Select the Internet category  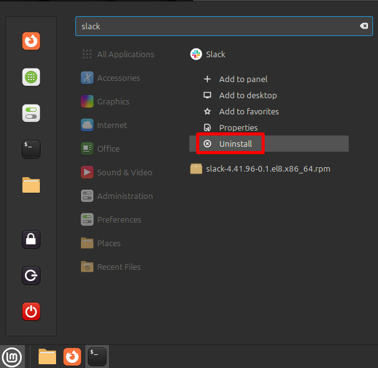click(104, 125)
